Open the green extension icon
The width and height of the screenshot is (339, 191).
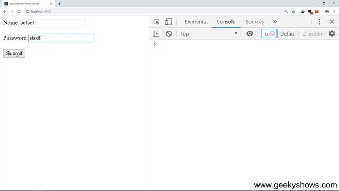[x=302, y=12]
